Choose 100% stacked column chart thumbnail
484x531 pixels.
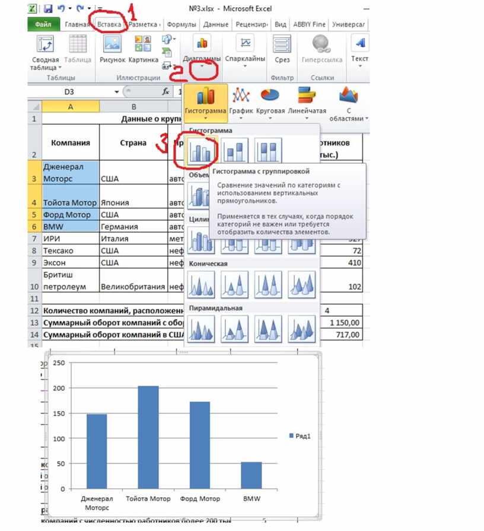(x=268, y=151)
